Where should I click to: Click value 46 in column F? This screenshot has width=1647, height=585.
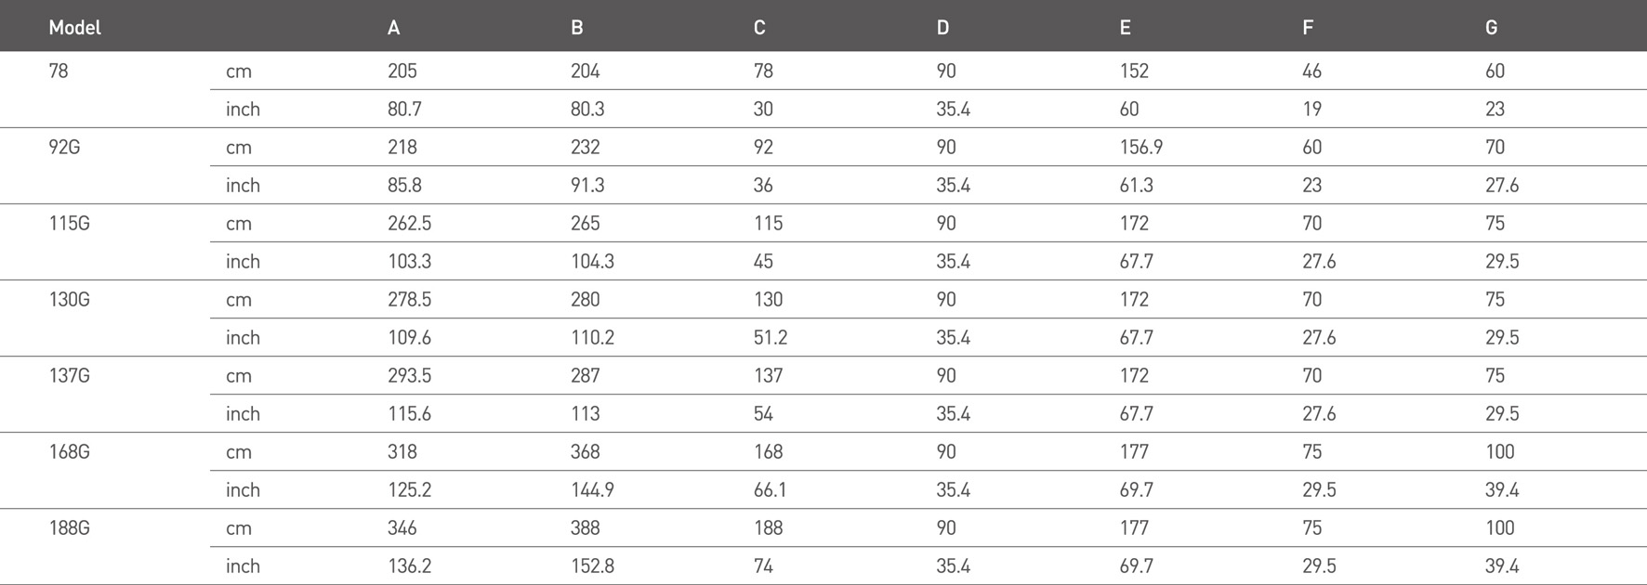coord(1311,71)
